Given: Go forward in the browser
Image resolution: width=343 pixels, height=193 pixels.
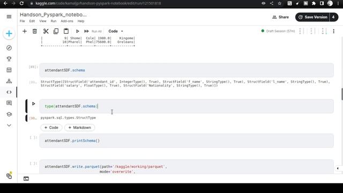Looking at the screenshot, I should [13, 3].
